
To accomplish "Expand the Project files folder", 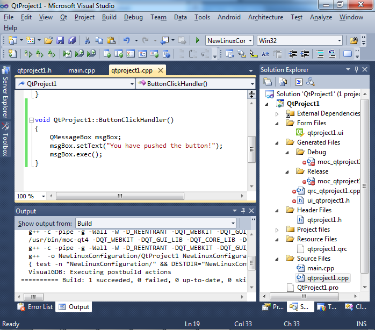I will click(x=277, y=230).
